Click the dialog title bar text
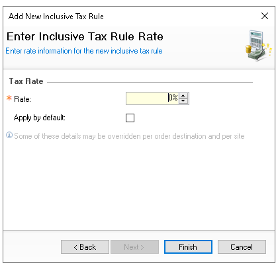The width and height of the screenshot is (278, 265). click(56, 17)
